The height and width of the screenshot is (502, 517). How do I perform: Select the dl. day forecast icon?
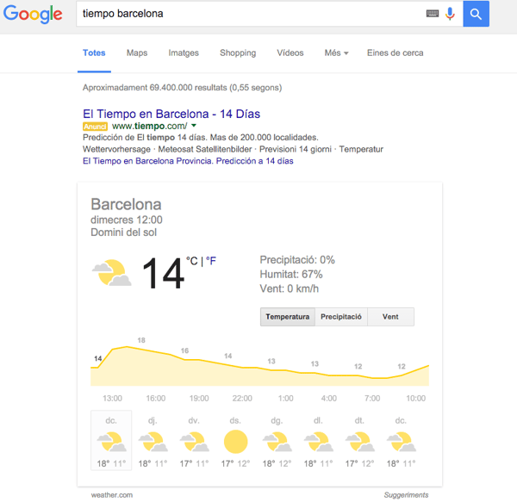click(318, 443)
